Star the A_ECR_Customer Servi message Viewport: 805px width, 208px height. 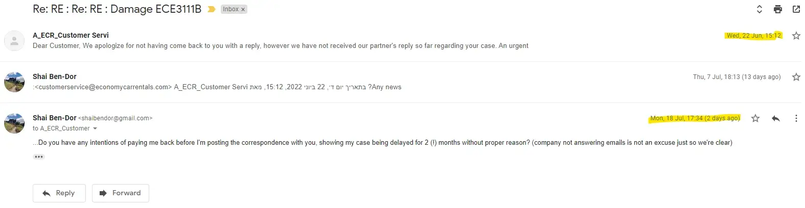click(x=796, y=36)
